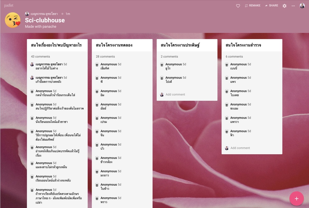Select comment beginning วิธีการปลูกผมให้เพื่อน
This screenshot has width=309, height=208.
(58, 137)
